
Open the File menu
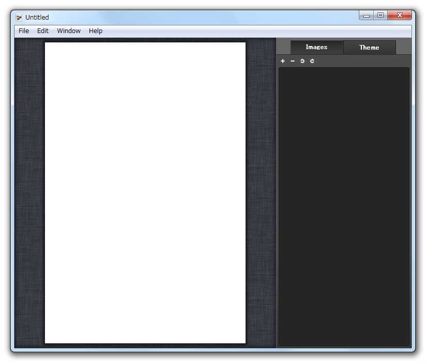[24, 31]
